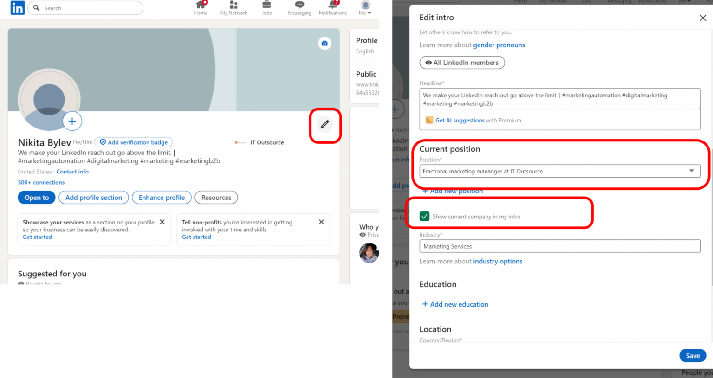Check Notifications

click(332, 8)
